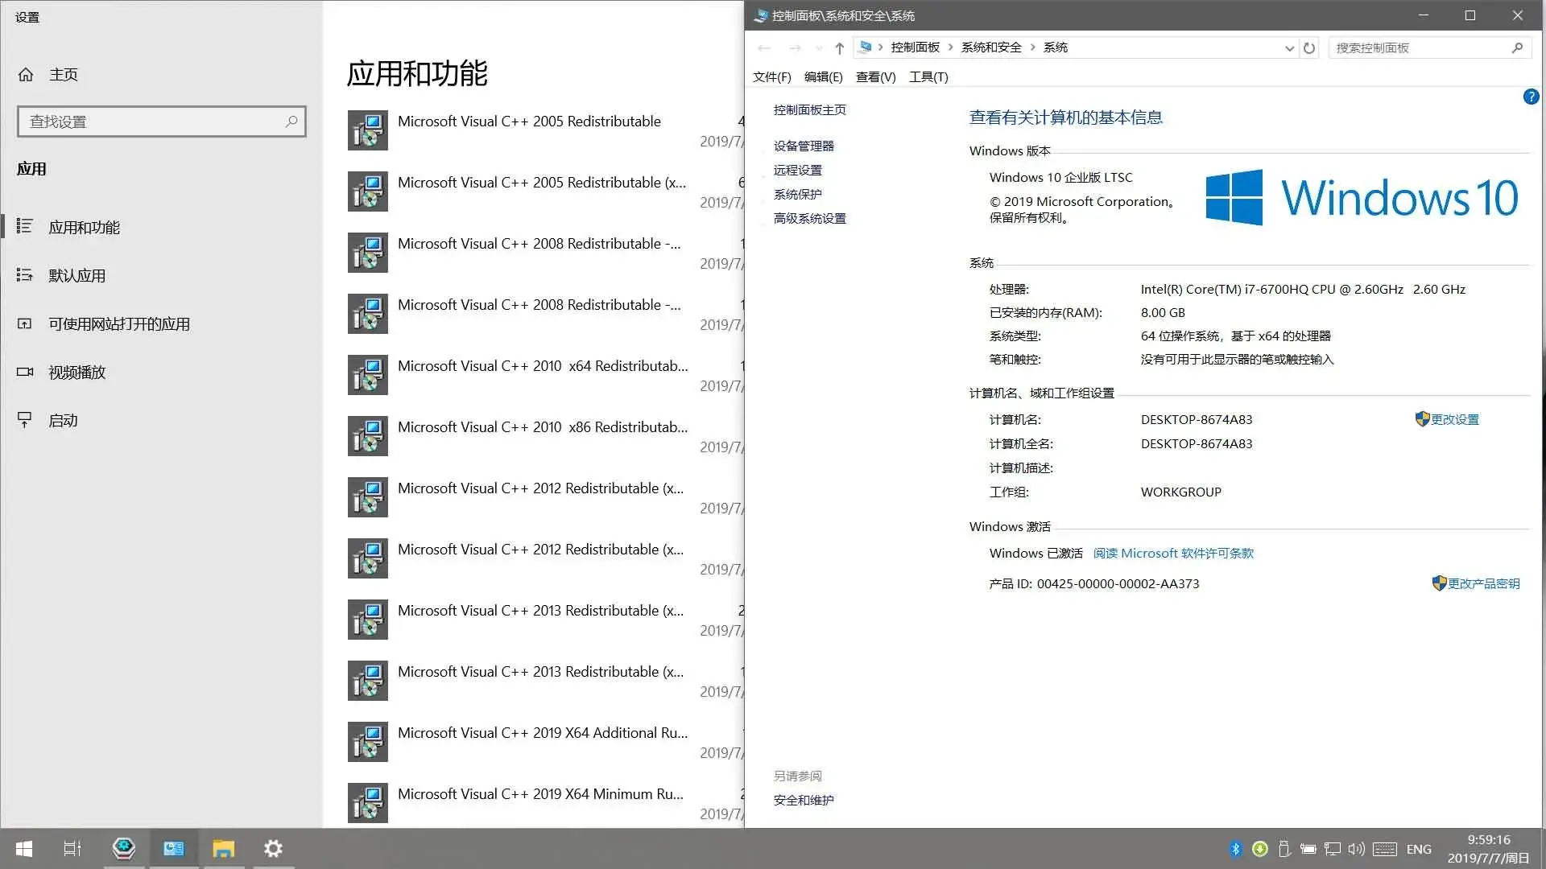Select 视频播放 in Settings sidebar
Screen dimensions: 1546x869
click(76, 373)
